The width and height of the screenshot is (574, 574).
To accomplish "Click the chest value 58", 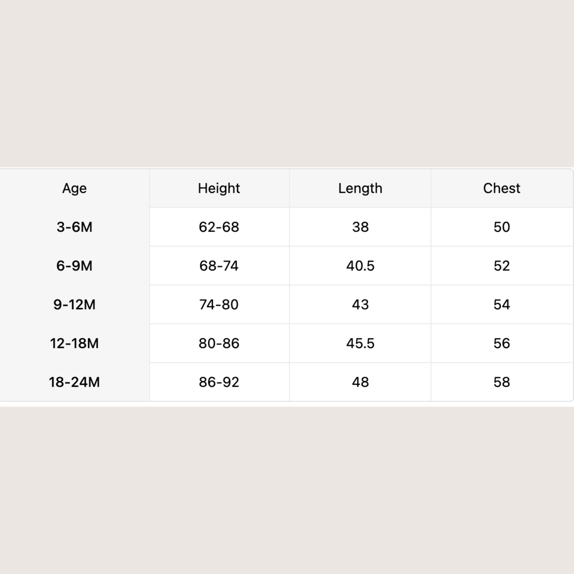I will click(x=501, y=382).
